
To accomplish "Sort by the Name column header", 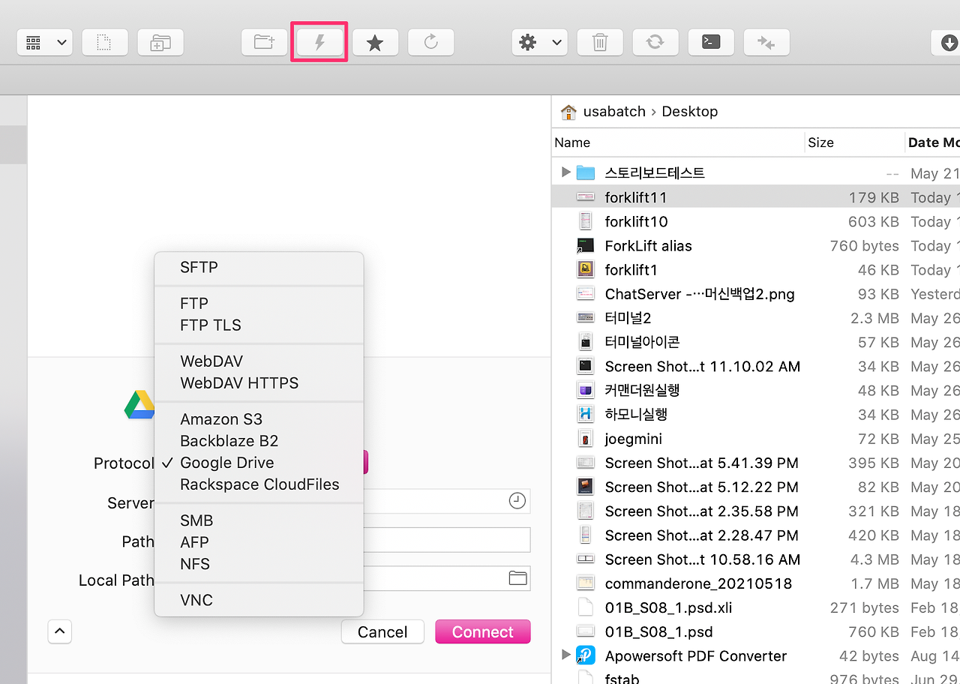I will click(572, 142).
